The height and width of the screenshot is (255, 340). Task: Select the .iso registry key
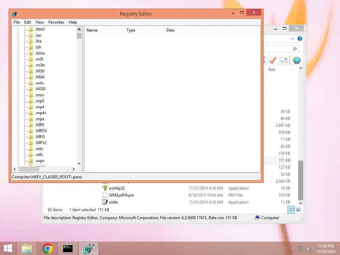point(38,35)
